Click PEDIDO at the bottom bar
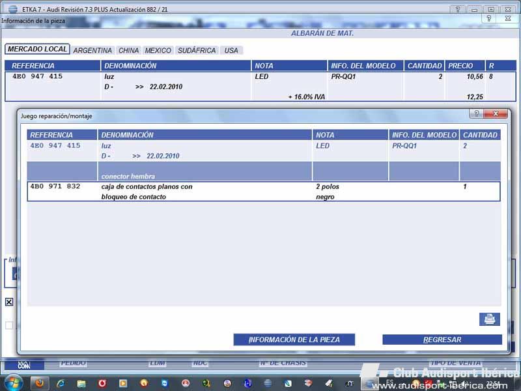521x391 pixels. pos(73,363)
